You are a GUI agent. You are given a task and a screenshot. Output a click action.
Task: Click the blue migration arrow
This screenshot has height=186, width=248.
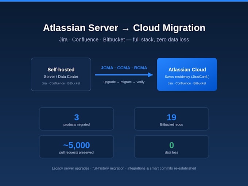124,75
